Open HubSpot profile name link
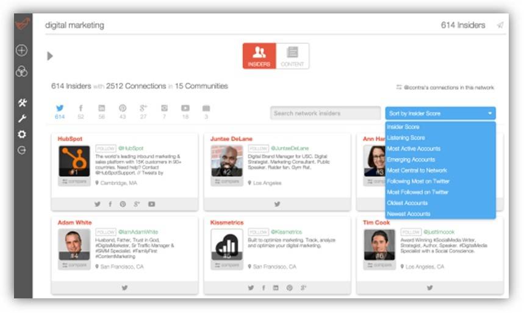 tap(70, 139)
